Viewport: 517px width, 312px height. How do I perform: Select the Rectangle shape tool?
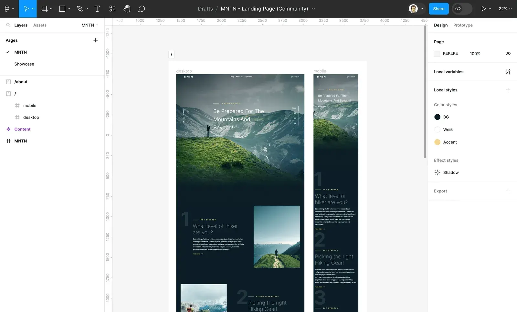(62, 9)
